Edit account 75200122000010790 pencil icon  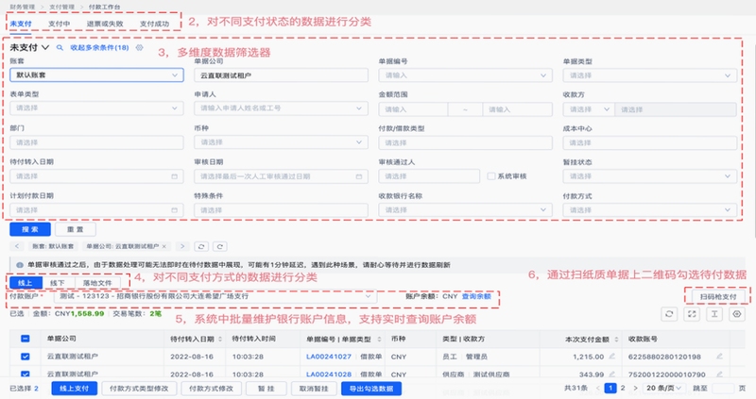[719, 374]
